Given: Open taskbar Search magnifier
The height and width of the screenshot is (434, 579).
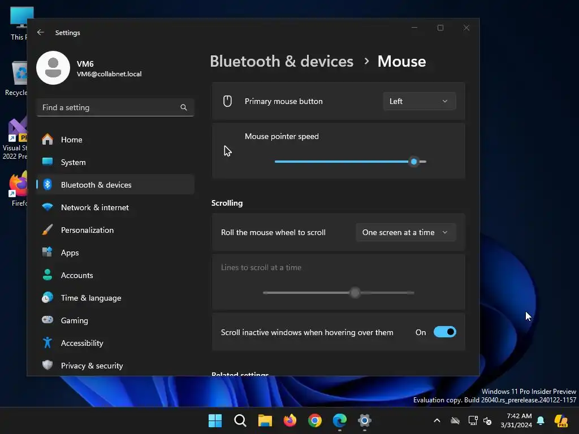Looking at the screenshot, I should pos(240,420).
